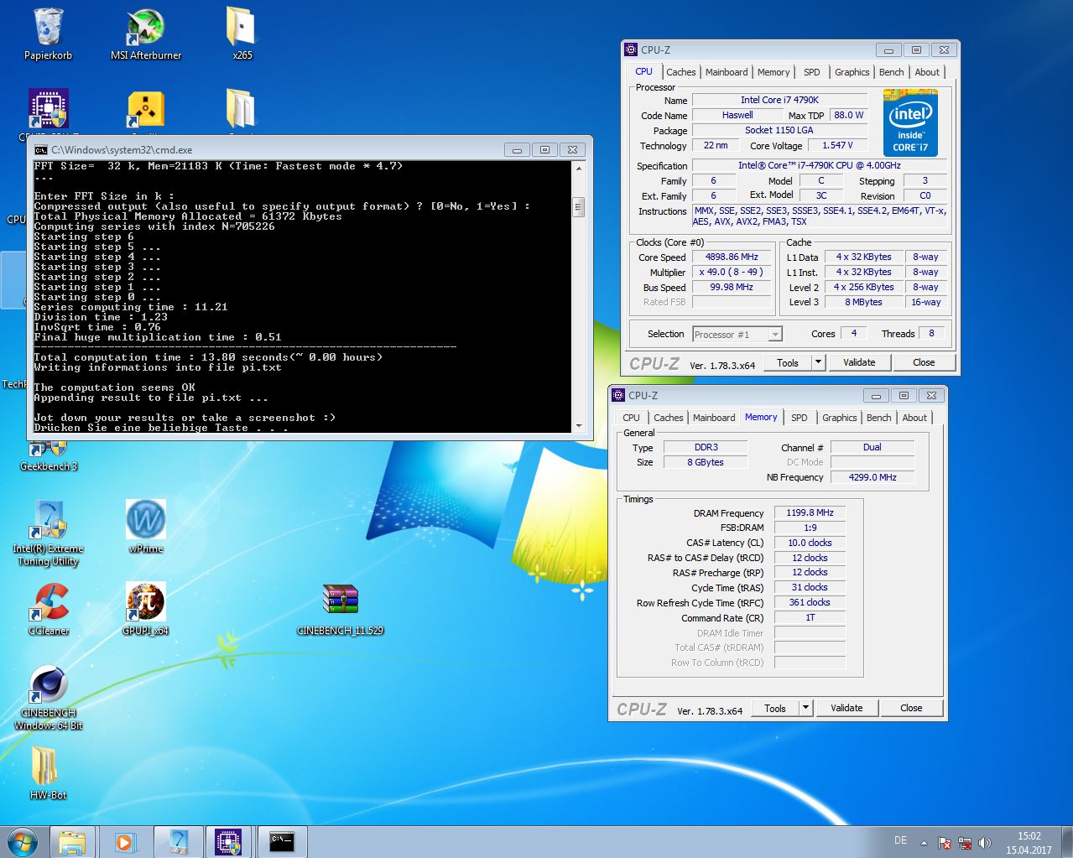This screenshot has height=858, width=1073.
Task: Open Memory tab in upper CPU-Z window
Action: coord(773,72)
